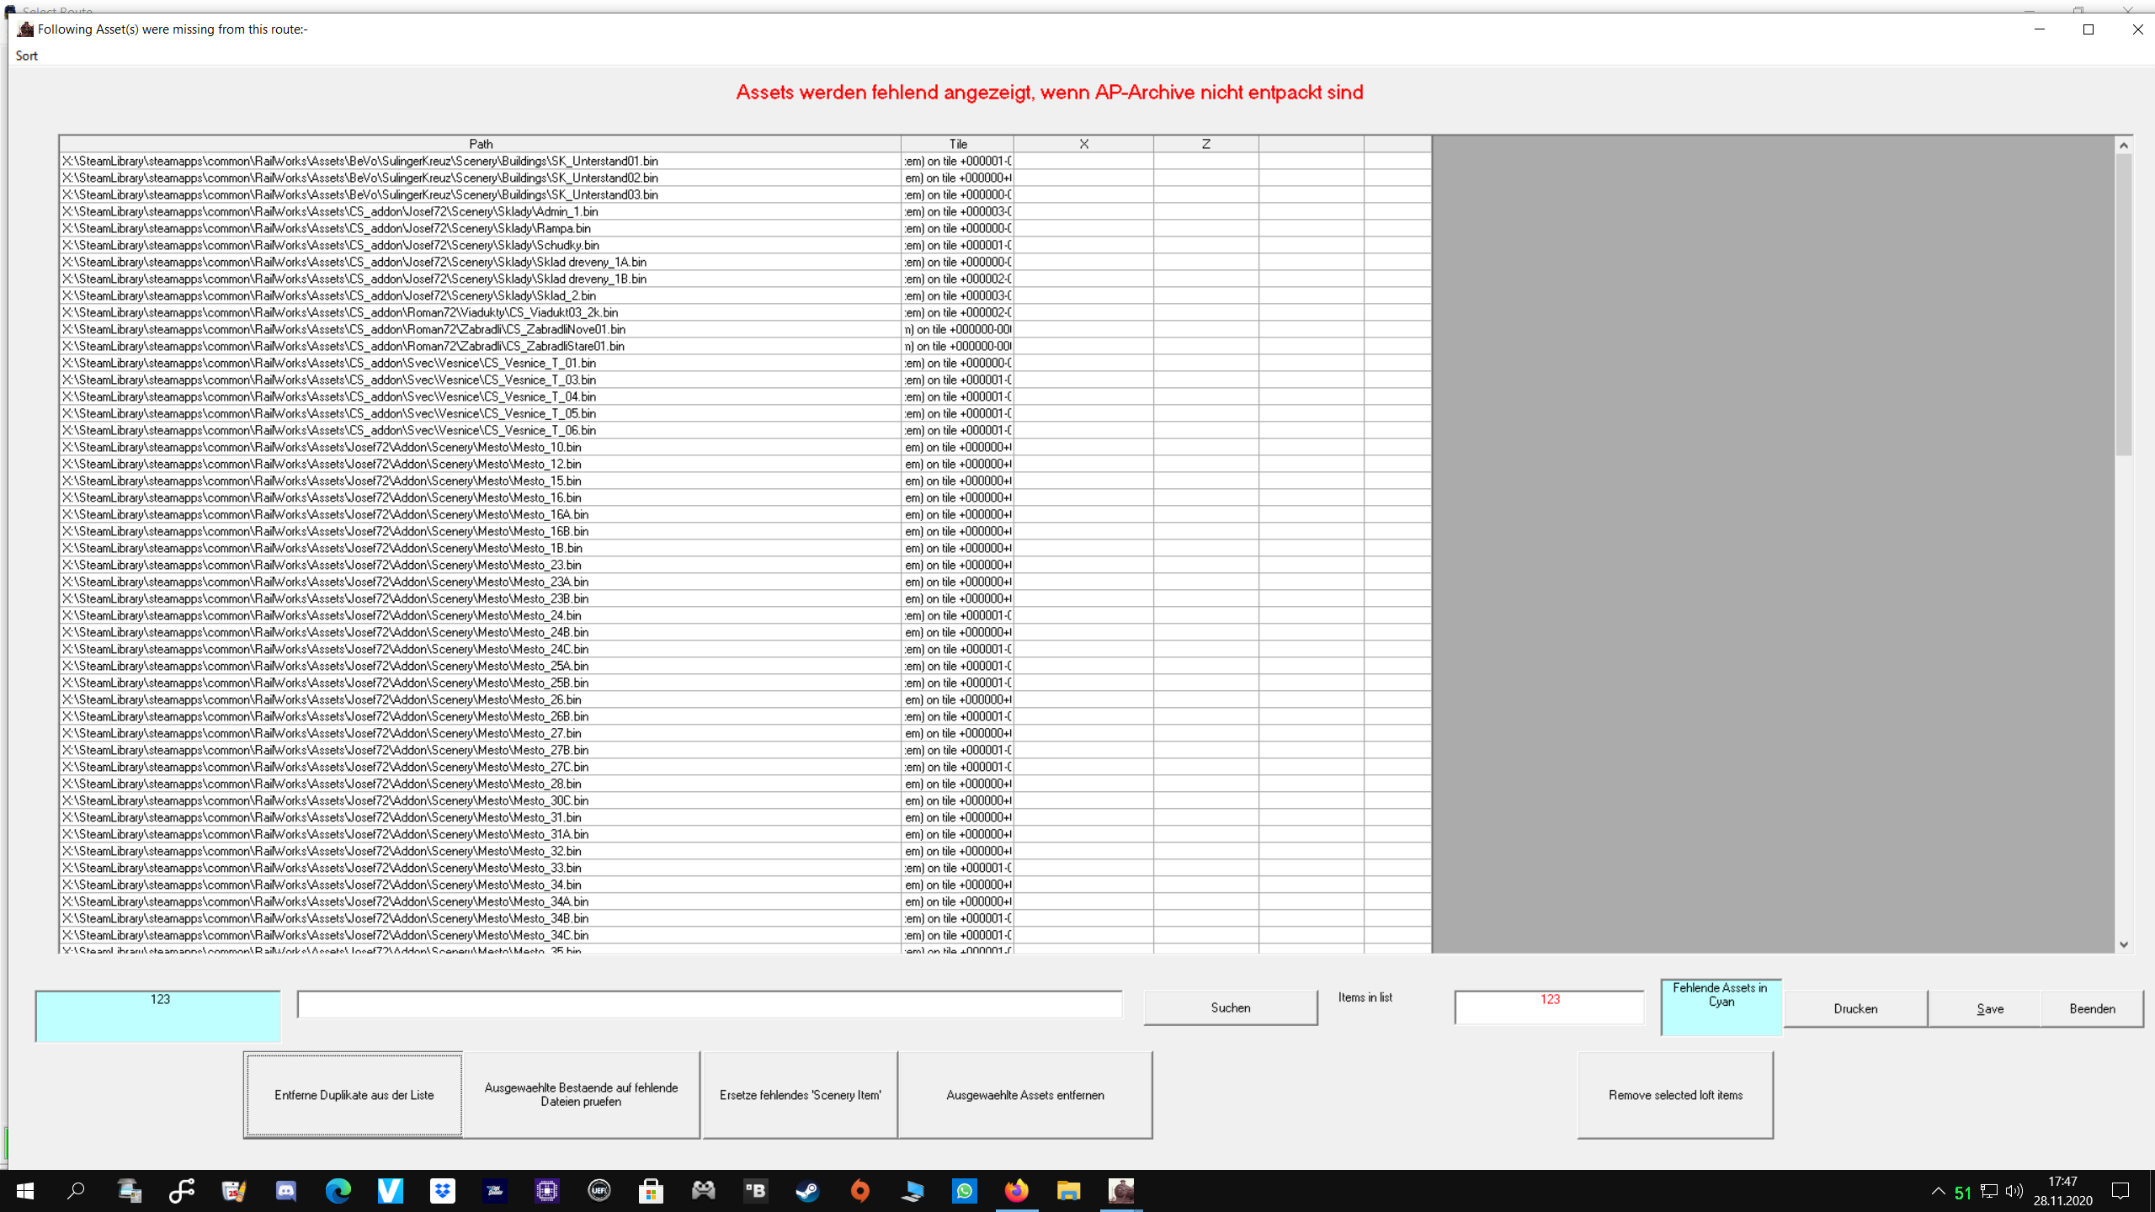Click the search text input field

tap(709, 1004)
